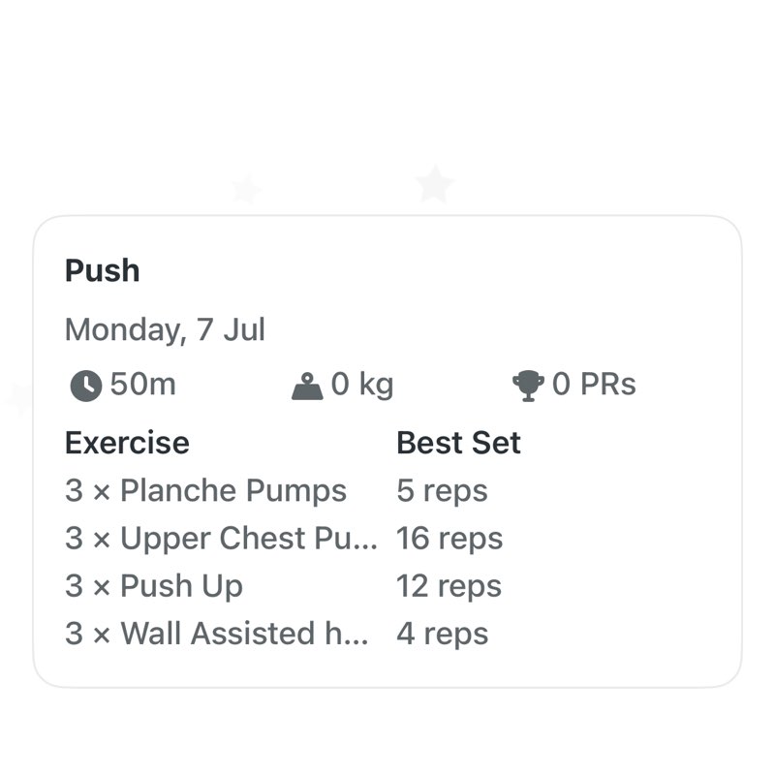Click the larger faint star above card
Screen dimensions: 775x776
coord(434,184)
